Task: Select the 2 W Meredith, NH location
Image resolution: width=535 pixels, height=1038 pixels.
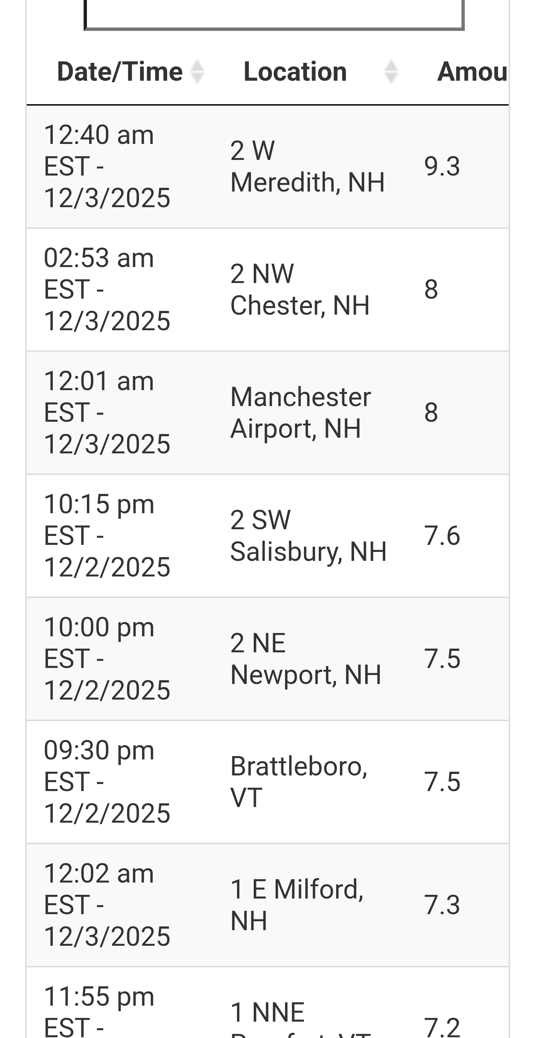Action: coord(307,166)
